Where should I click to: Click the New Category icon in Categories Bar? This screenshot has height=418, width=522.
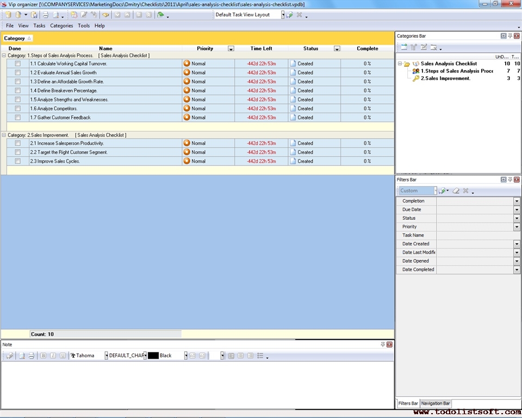coord(403,47)
